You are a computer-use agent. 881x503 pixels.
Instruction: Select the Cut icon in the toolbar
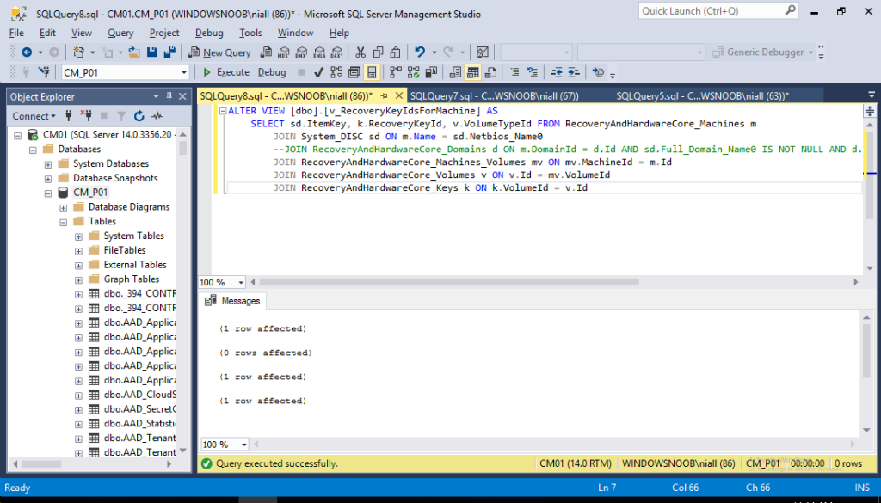[360, 52]
